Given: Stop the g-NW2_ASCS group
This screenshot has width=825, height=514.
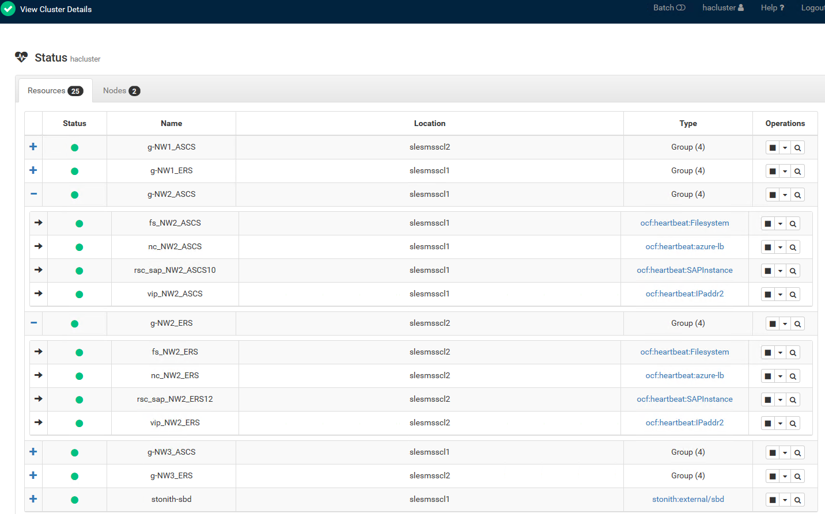Looking at the screenshot, I should (x=773, y=195).
